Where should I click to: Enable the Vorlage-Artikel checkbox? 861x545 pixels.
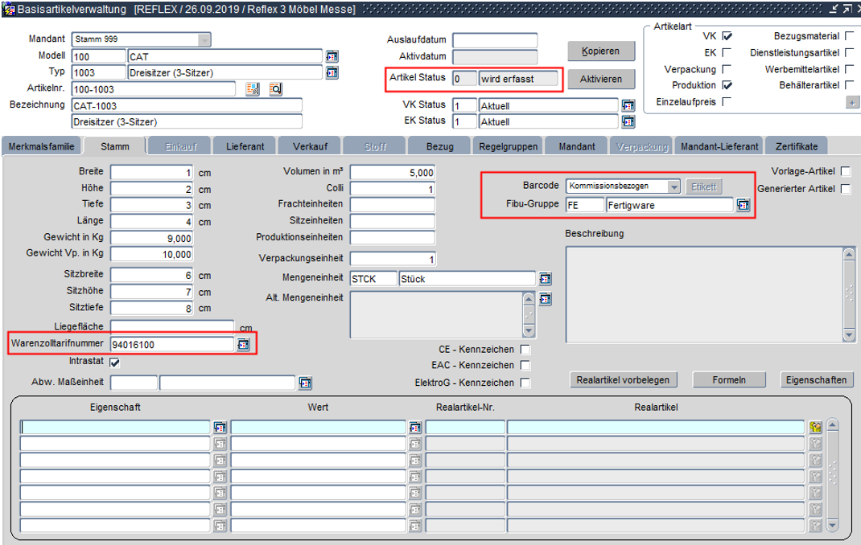[x=846, y=171]
